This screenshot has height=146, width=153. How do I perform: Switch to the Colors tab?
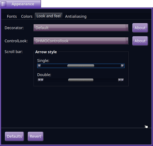point(27,16)
